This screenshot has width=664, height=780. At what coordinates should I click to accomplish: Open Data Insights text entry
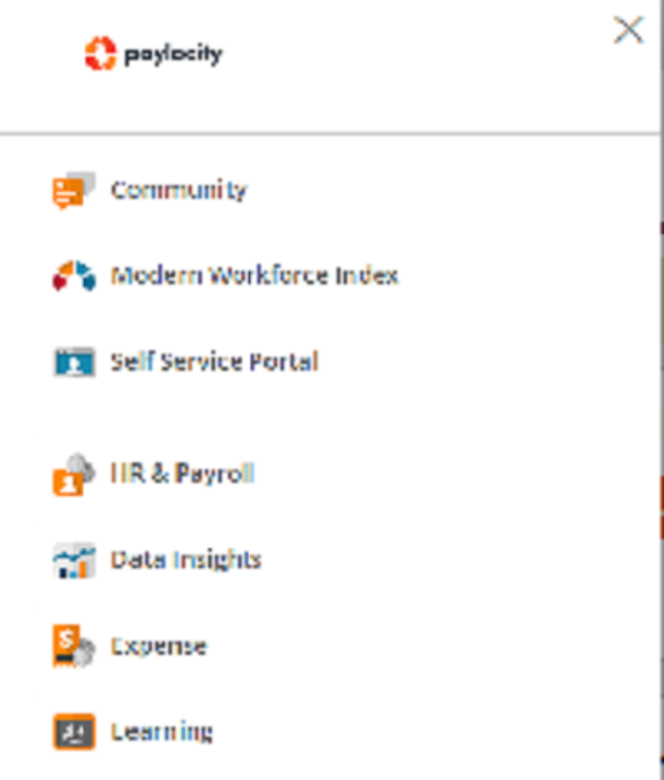pos(186,561)
